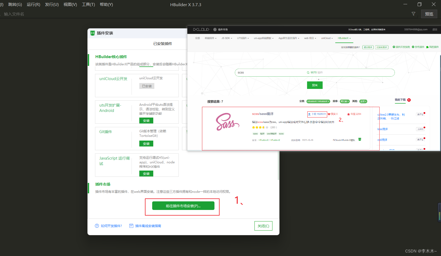Open the 帮助(Y) menu

(106, 5)
